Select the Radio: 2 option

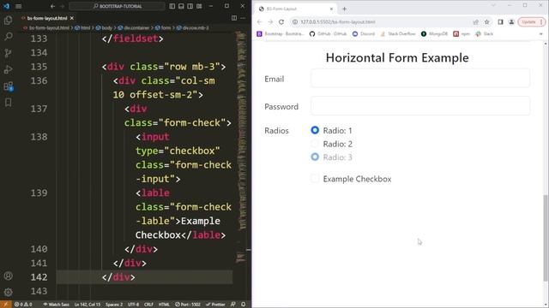315,144
